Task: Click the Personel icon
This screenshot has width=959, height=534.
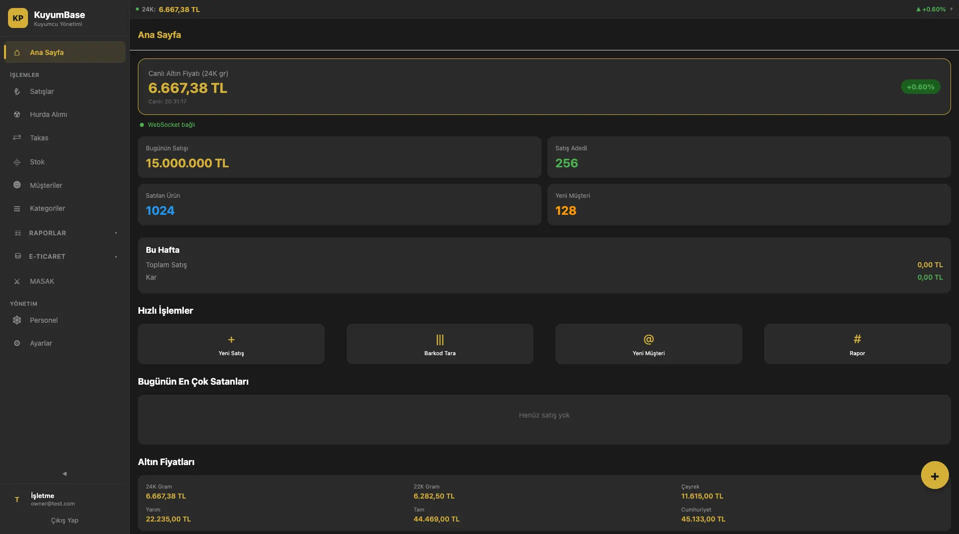Action: pyautogui.click(x=17, y=320)
